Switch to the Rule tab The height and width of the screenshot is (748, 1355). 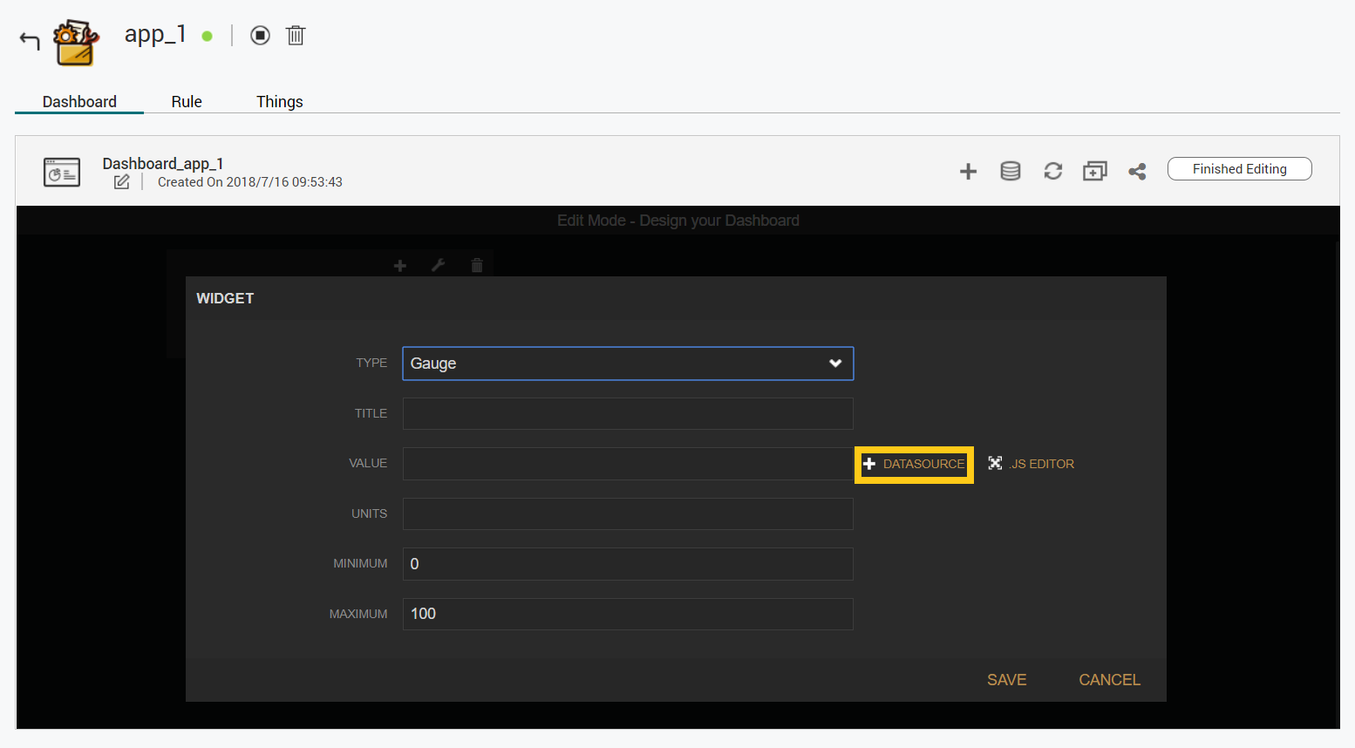point(187,102)
